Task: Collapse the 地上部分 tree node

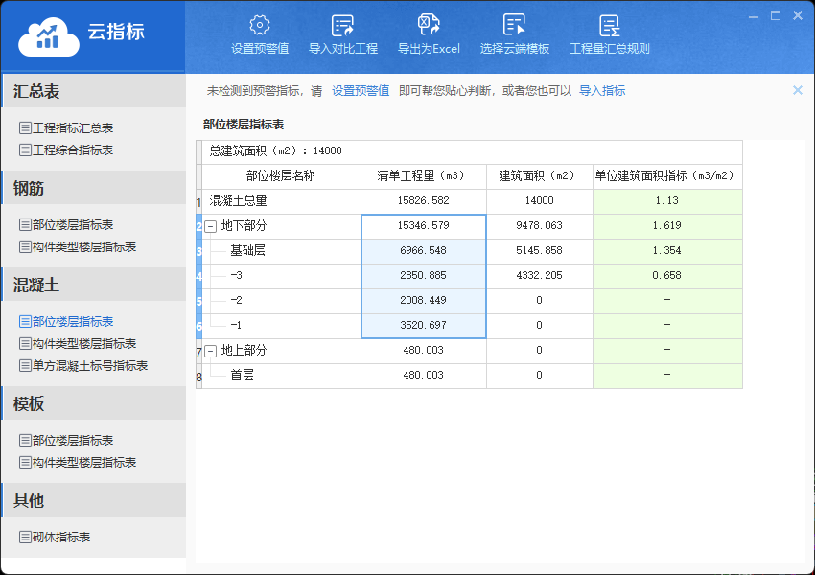Action: click(211, 351)
